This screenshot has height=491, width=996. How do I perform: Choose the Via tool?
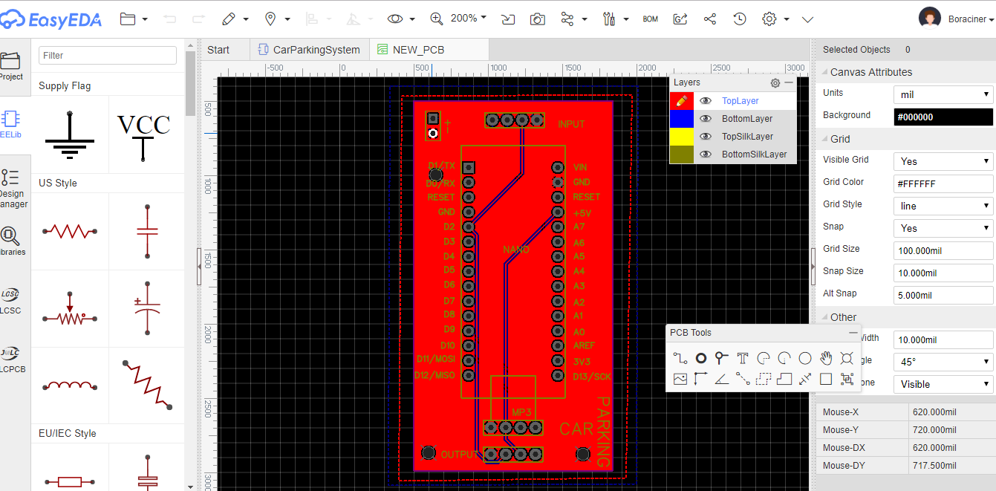point(720,358)
